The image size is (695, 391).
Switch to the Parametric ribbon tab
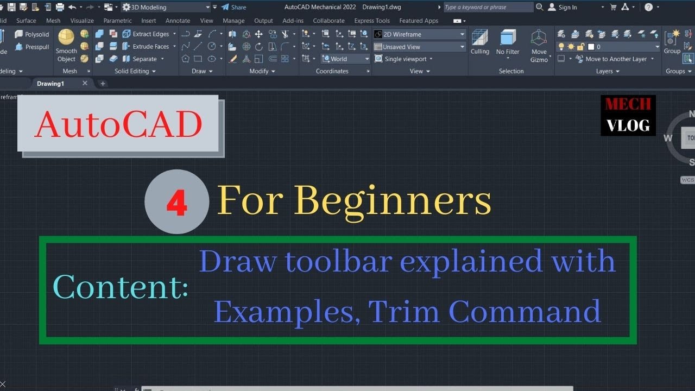[x=117, y=21]
